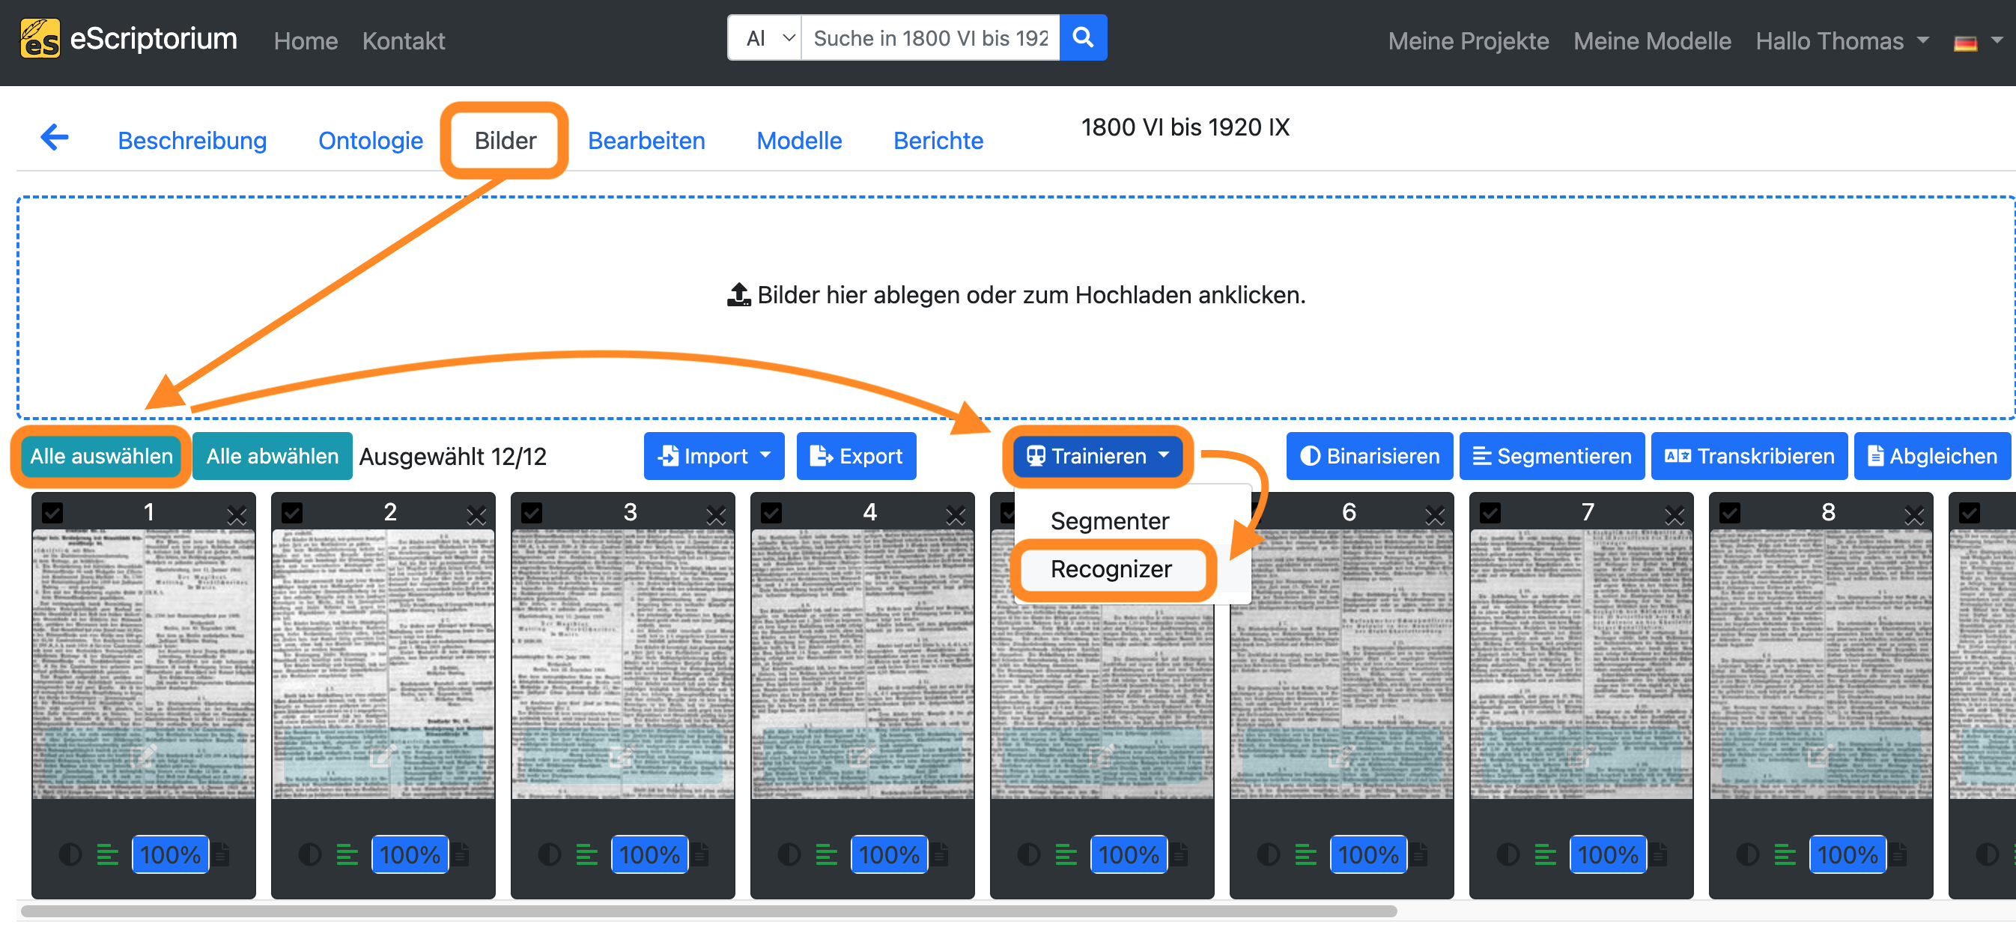Click green segmentation lines icon on card 2

347,854
